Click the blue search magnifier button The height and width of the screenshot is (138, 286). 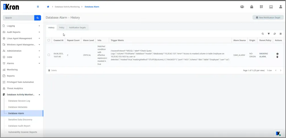pos(38,18)
